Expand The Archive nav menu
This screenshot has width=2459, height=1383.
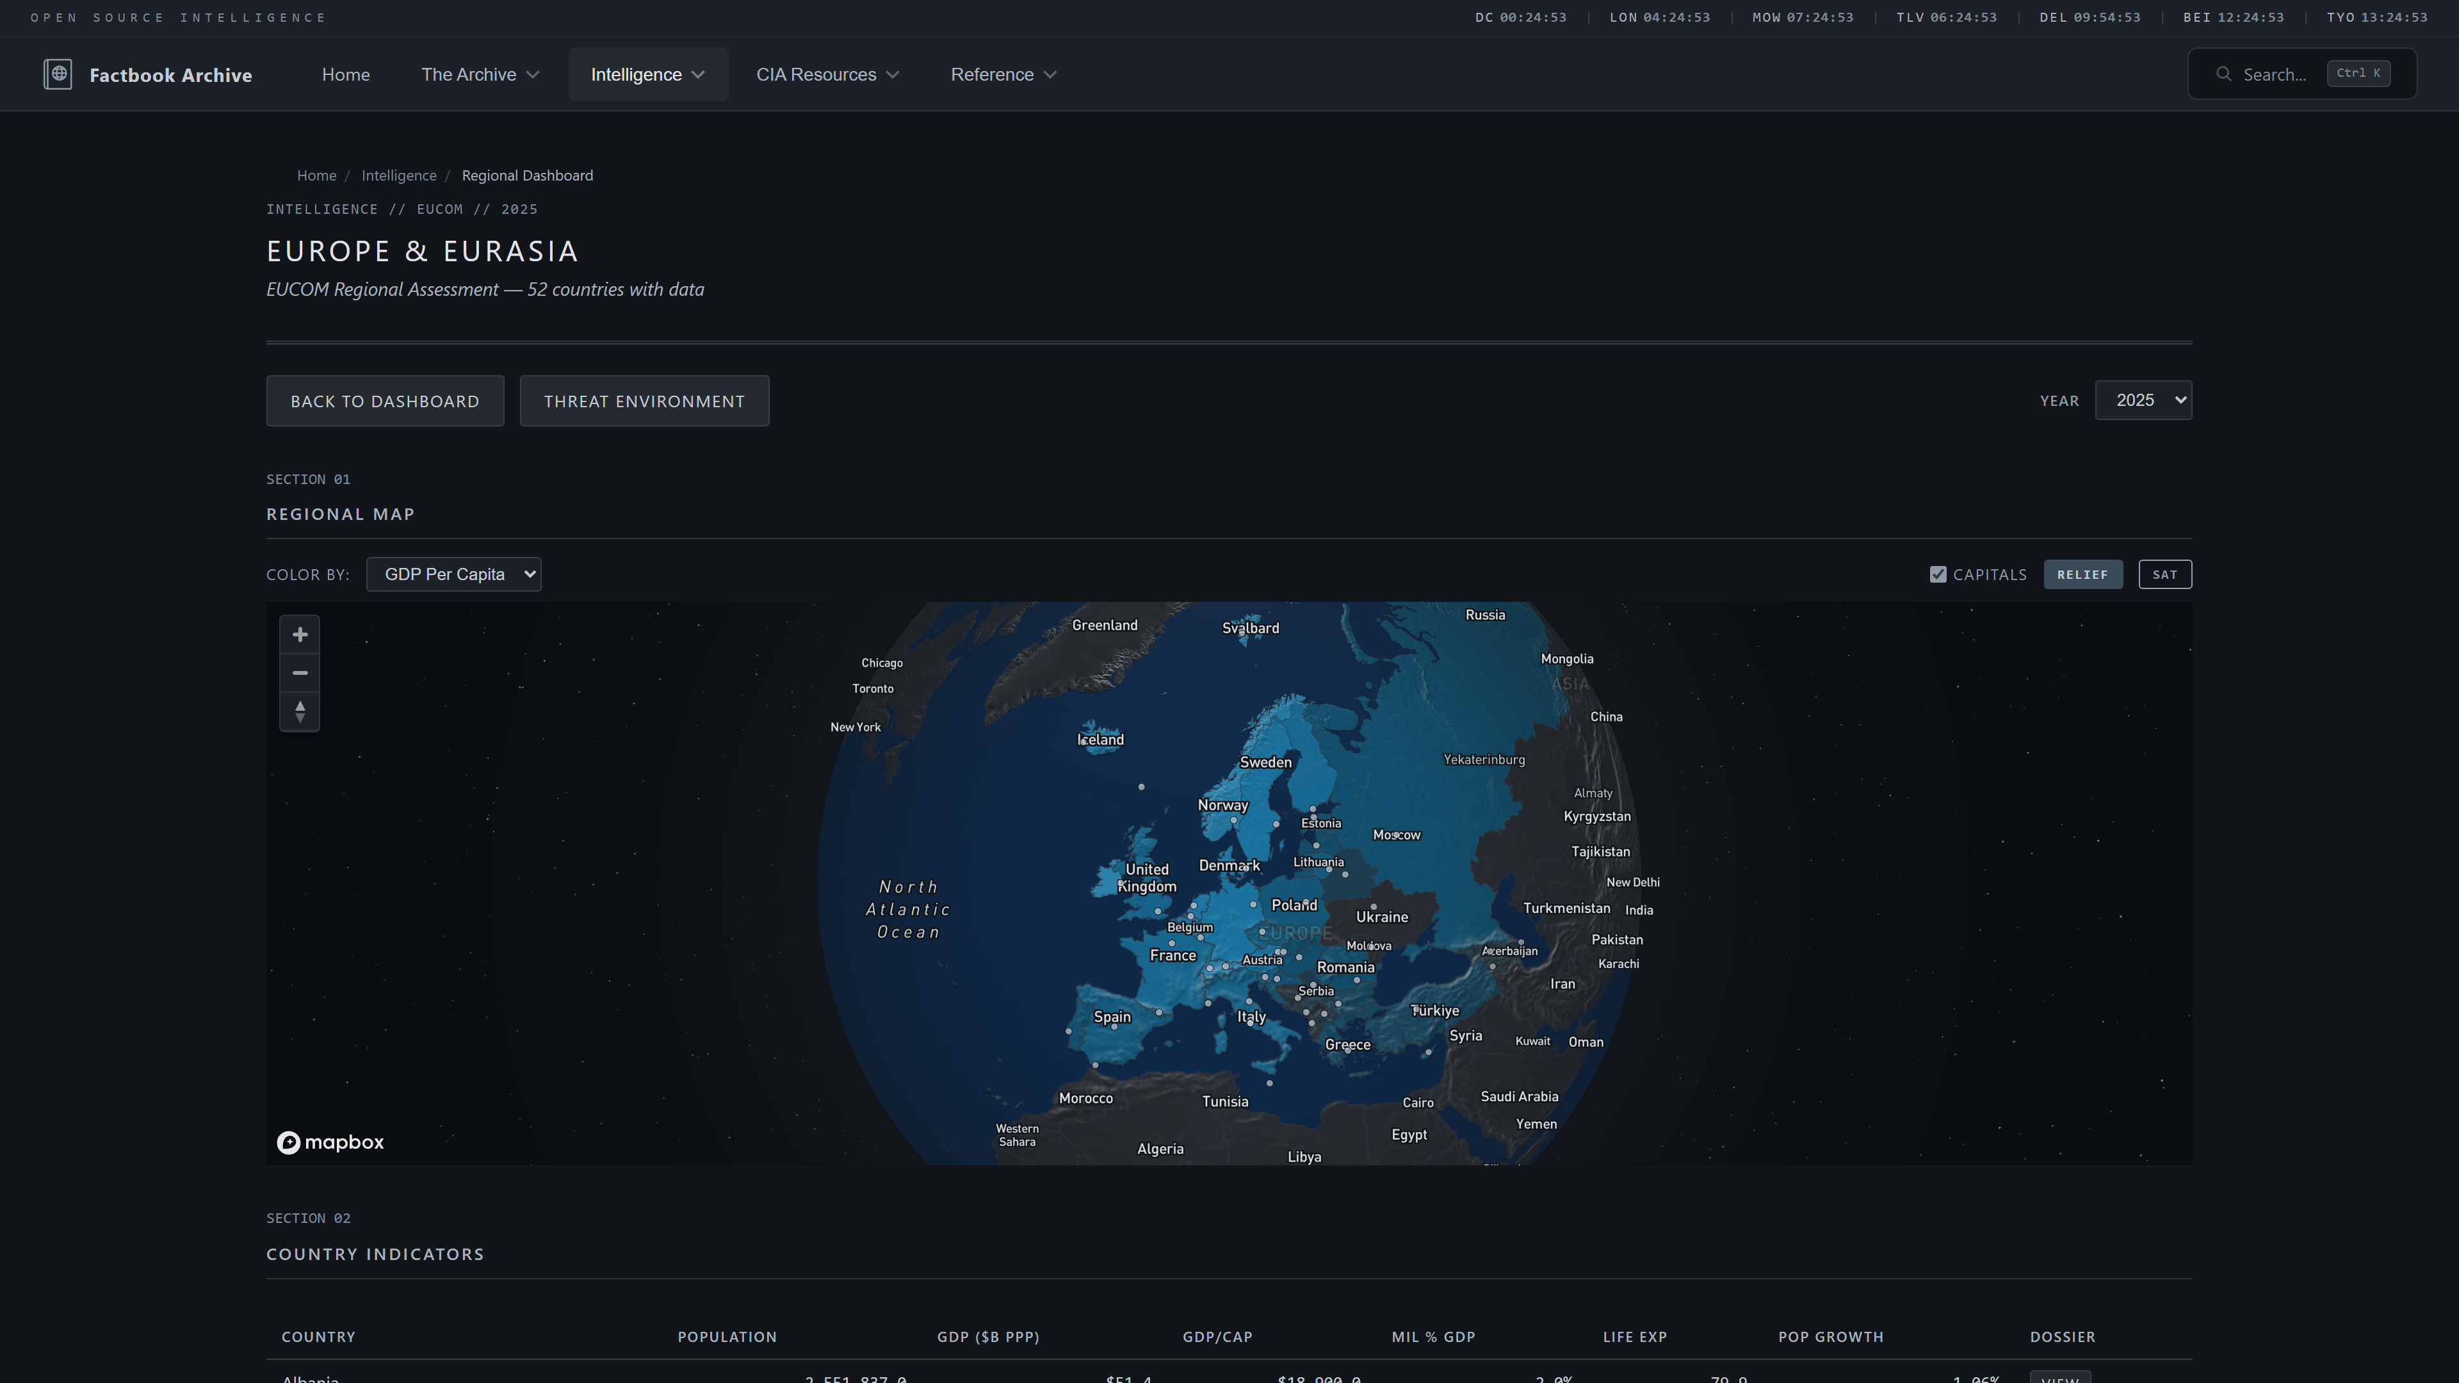[x=480, y=74]
